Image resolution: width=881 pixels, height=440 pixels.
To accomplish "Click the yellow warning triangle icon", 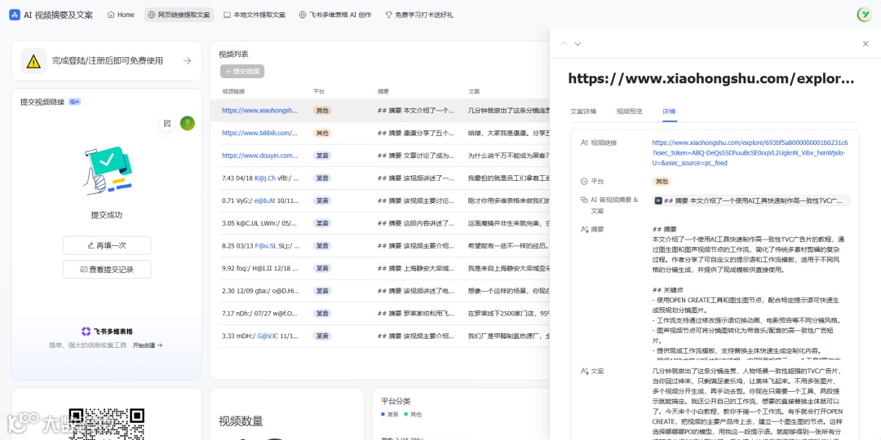I will tap(33, 60).
